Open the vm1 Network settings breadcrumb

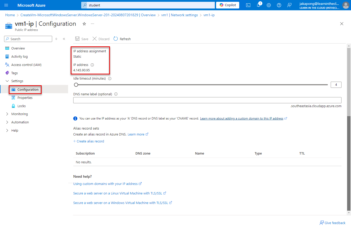(179, 15)
